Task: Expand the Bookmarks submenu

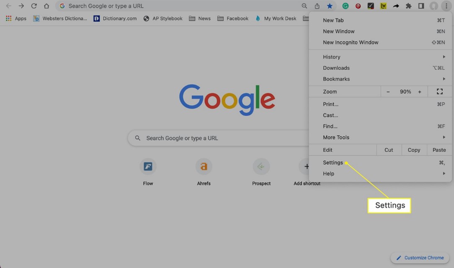Action: click(x=380, y=79)
